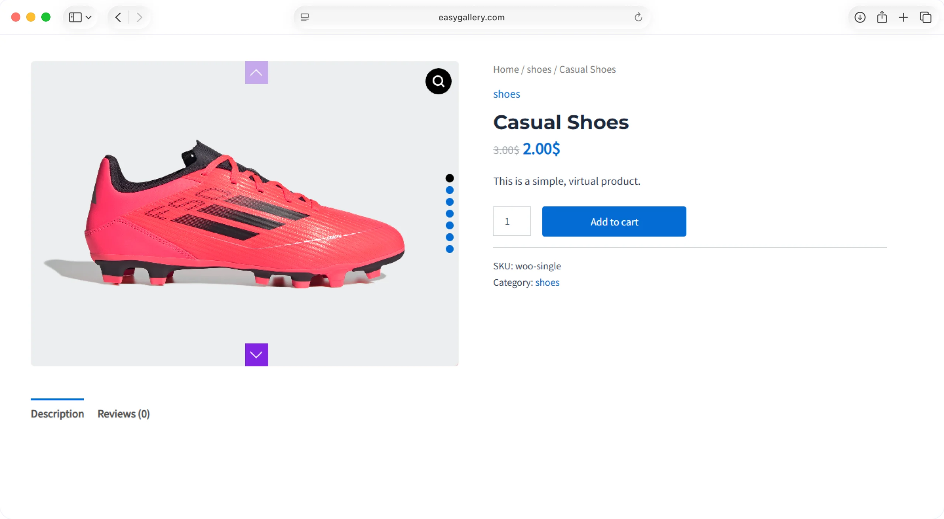The height and width of the screenshot is (519, 944).
Task: Open the shoes category link below SKU
Action: click(x=547, y=282)
